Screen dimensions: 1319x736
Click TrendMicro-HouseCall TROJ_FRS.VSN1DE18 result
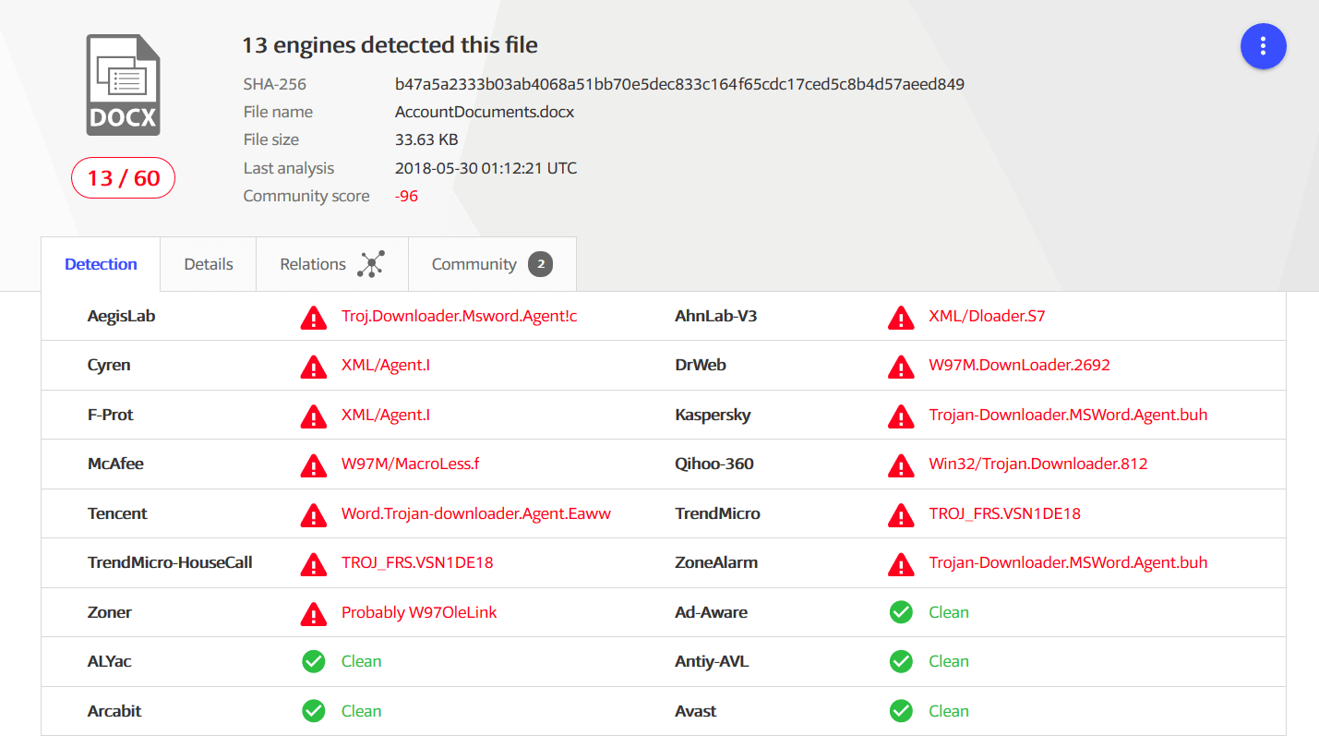(x=417, y=562)
